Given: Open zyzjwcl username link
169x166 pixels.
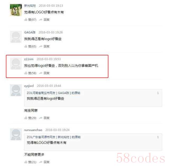Looking at the screenshot, I should [x=29, y=86].
